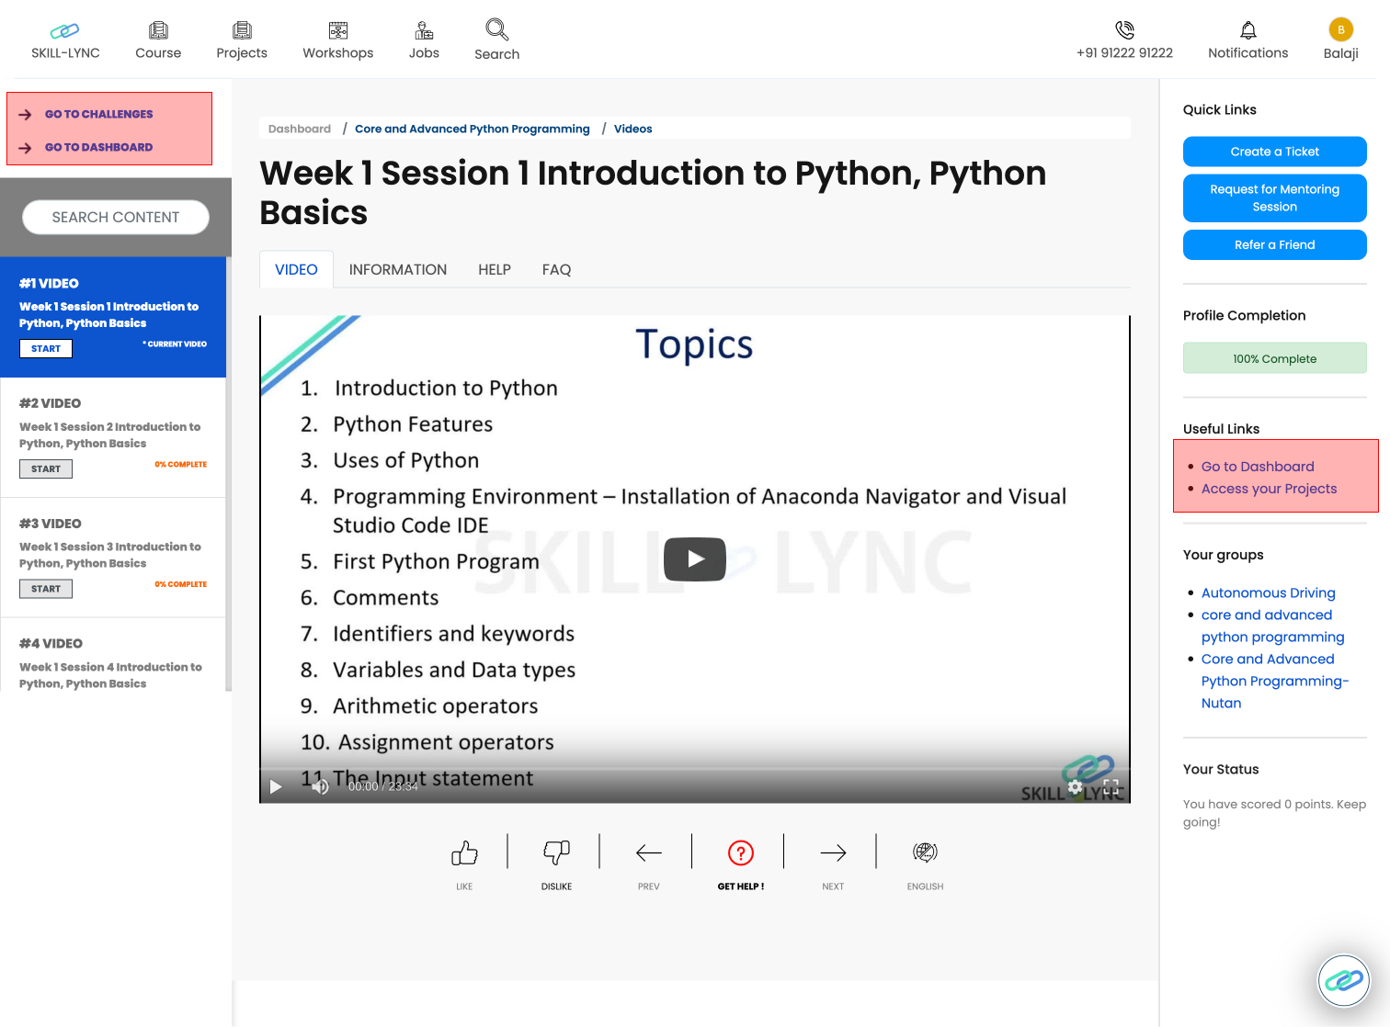
Task: Switch to the VIDEO tab
Action: coord(296,269)
